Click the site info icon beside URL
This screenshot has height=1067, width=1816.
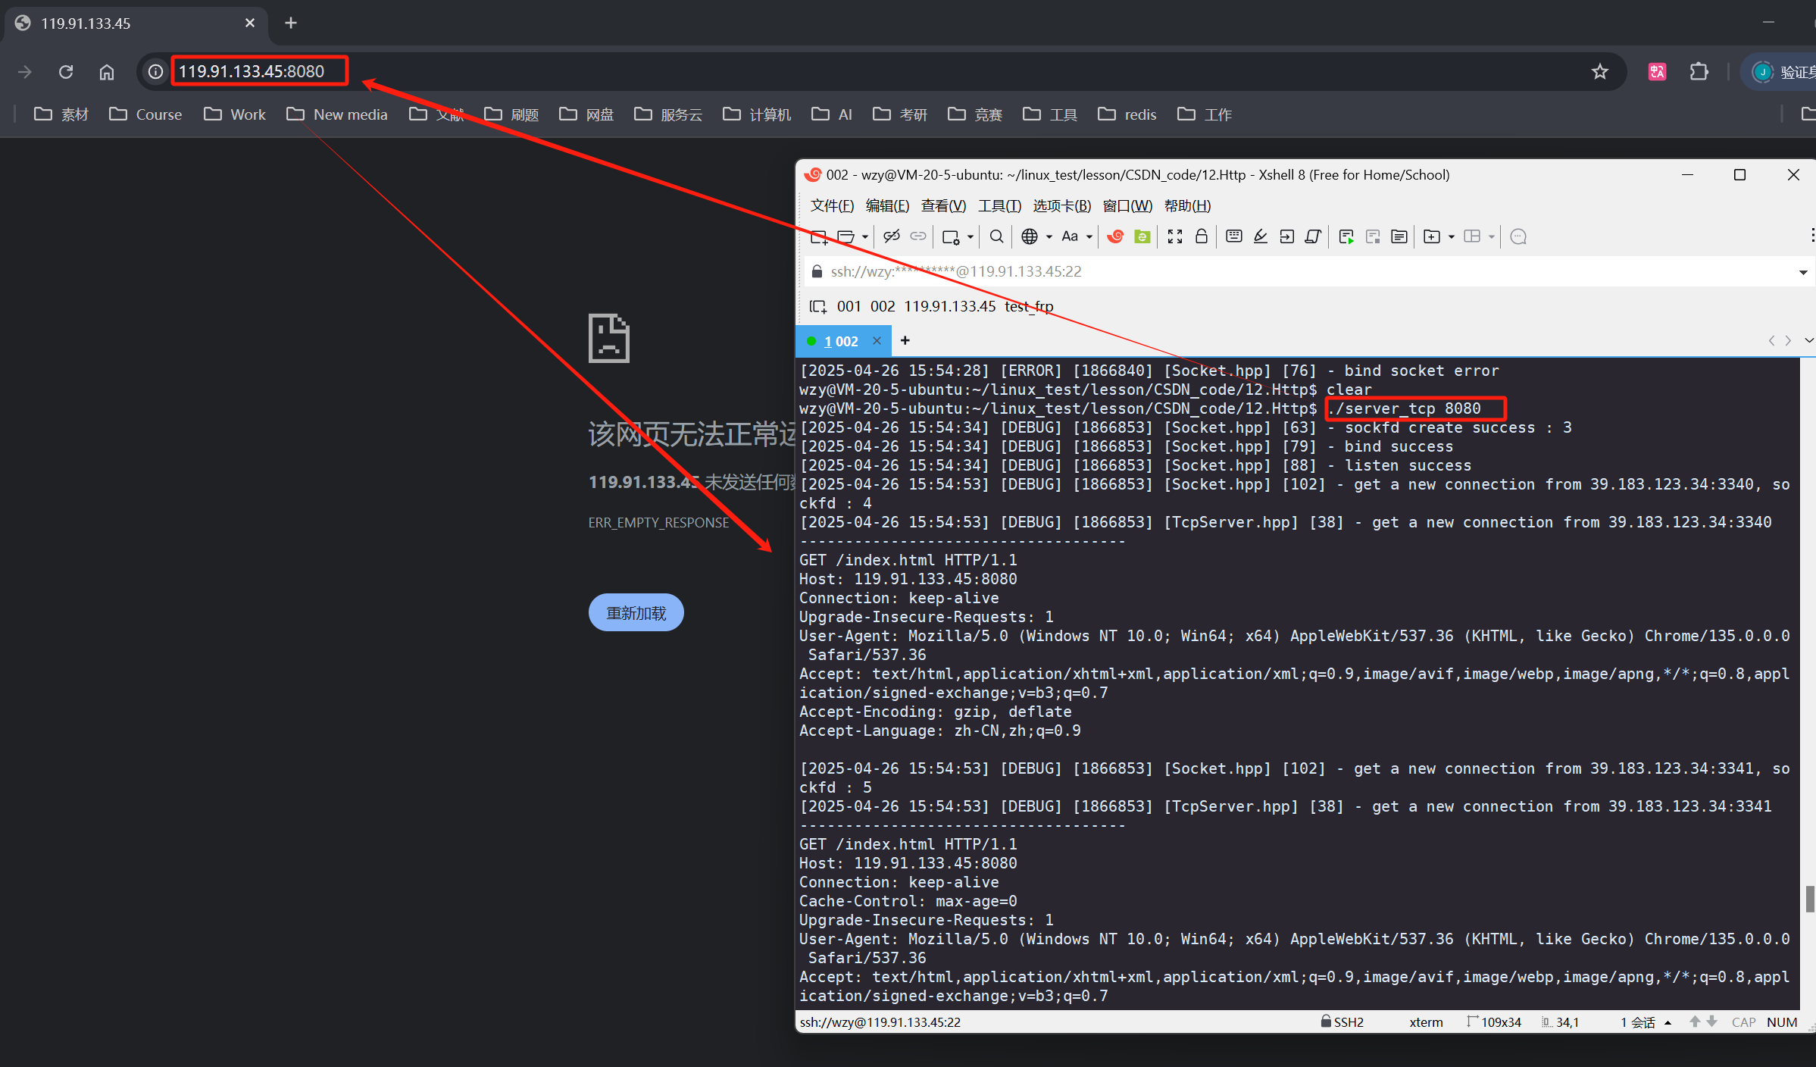[155, 71]
